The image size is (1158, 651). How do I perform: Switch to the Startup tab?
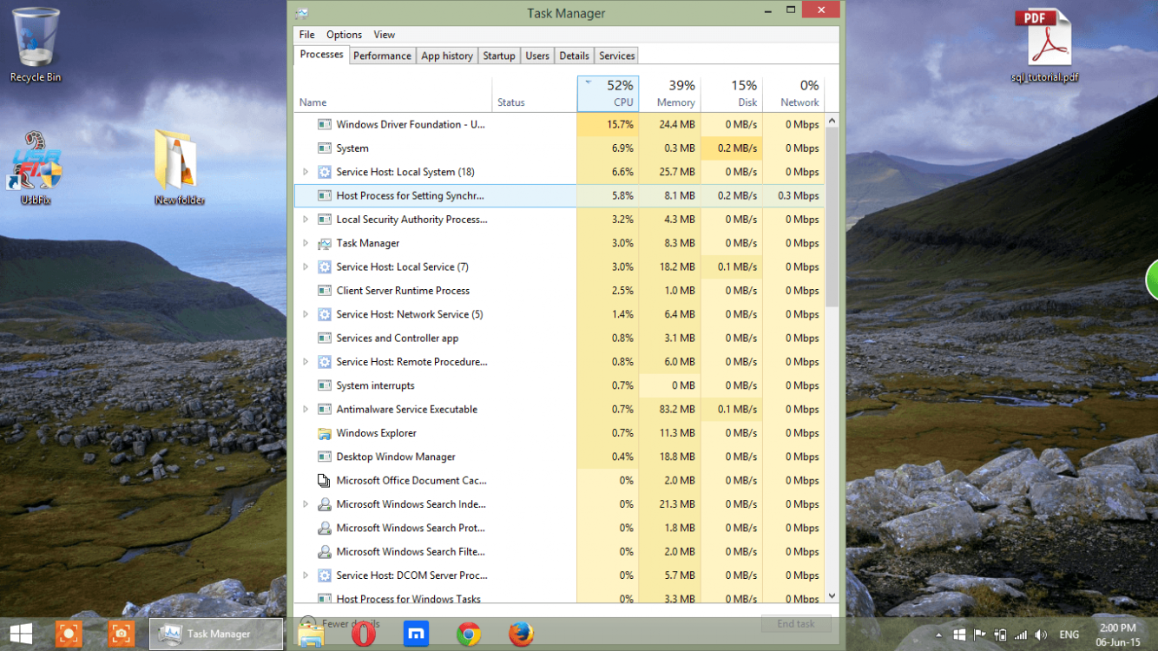[x=499, y=56]
